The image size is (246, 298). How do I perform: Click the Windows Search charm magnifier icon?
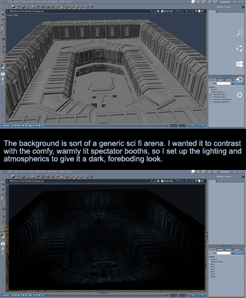click(x=239, y=33)
